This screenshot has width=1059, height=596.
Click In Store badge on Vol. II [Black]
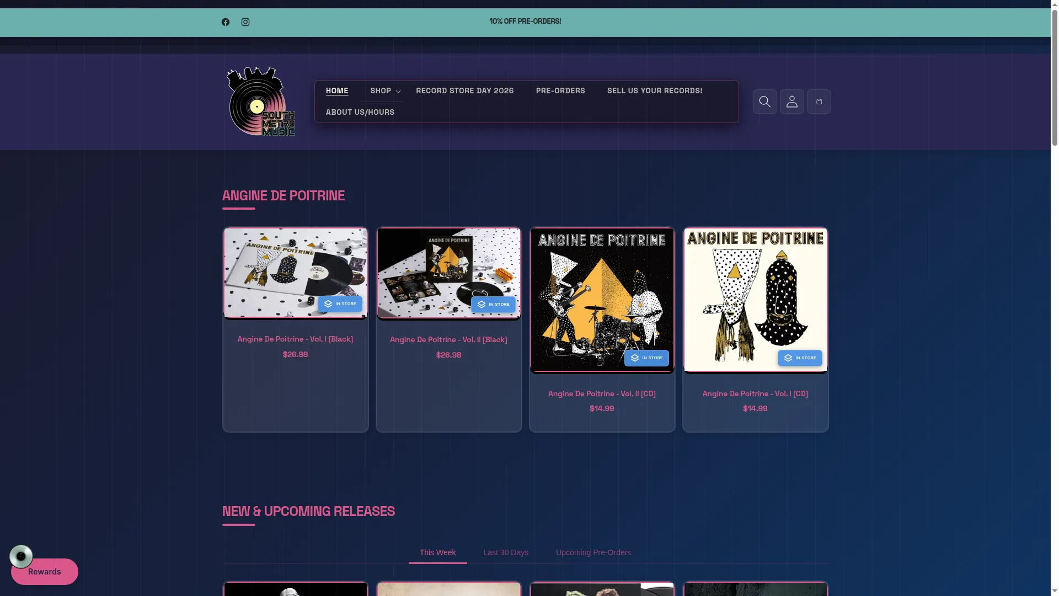coord(493,305)
